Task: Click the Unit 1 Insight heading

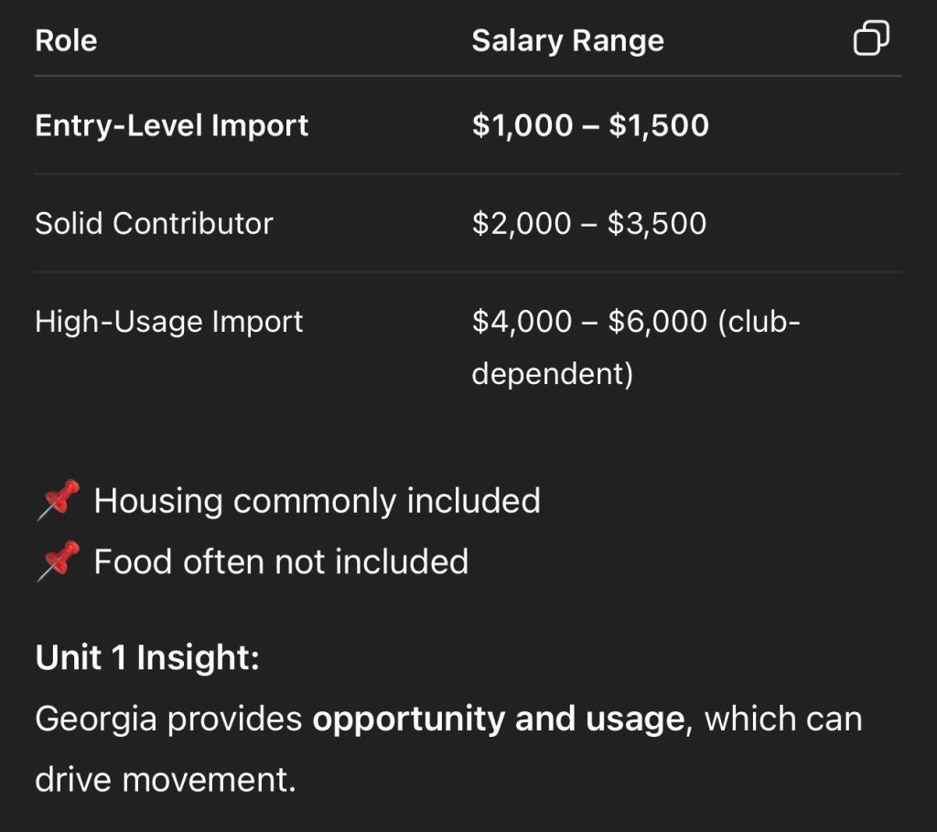Action: pos(147,658)
